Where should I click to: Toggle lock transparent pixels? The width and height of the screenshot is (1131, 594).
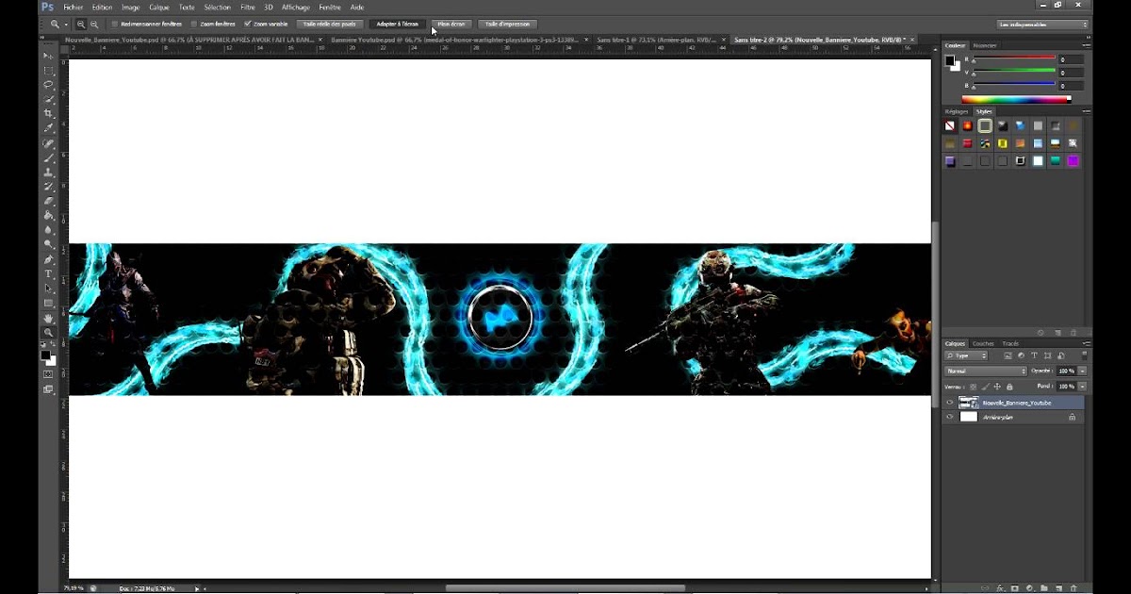click(975, 387)
